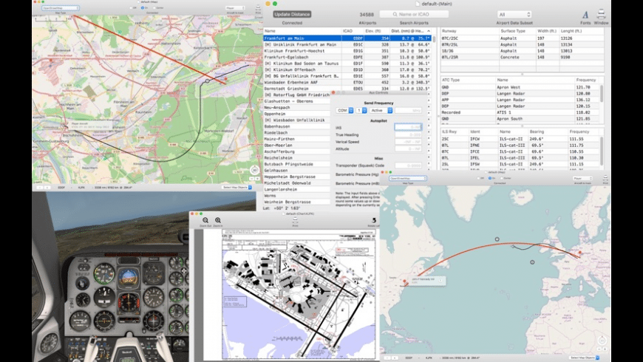The image size is (643, 362).
Task: Select Aschaffenburg in airport list
Action: click(x=296, y=151)
